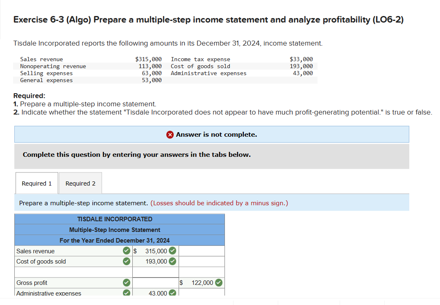Click the red X error icon
The height and width of the screenshot is (305, 440).
[169, 134]
